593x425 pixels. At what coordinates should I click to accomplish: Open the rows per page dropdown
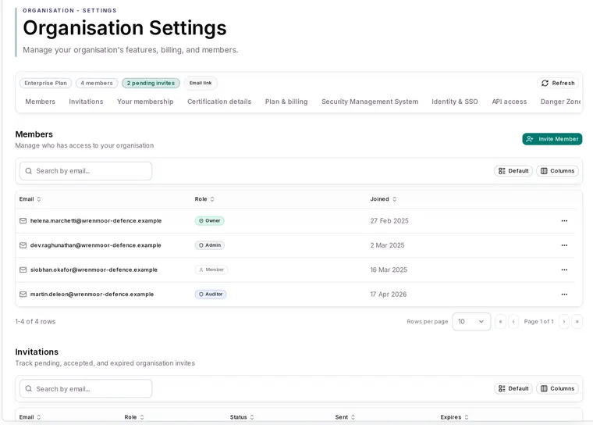471,322
